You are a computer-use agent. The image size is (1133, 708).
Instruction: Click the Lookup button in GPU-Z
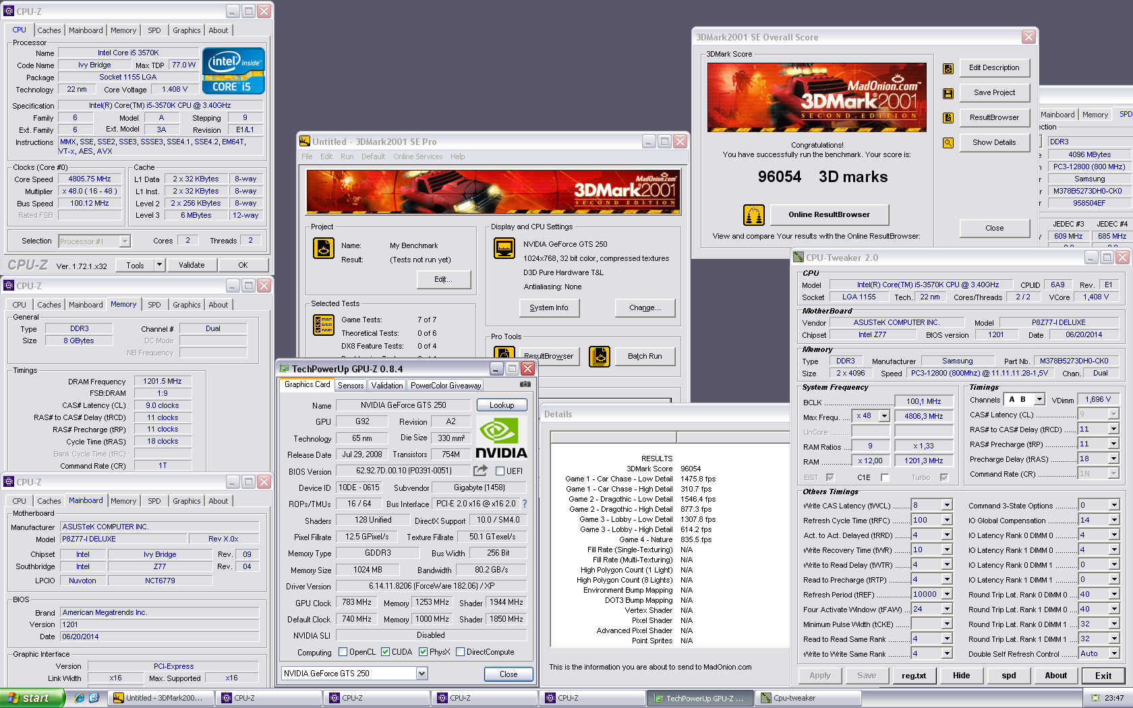click(502, 405)
